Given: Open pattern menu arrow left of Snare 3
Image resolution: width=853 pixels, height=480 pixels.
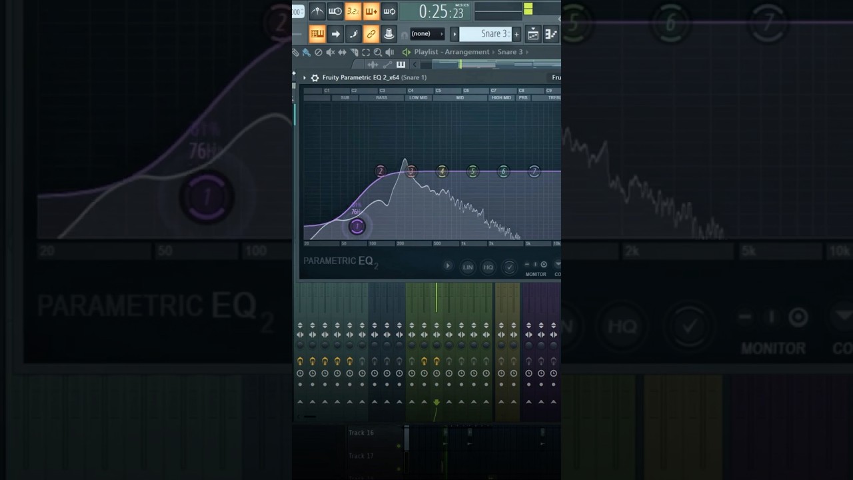Looking at the screenshot, I should click(x=455, y=34).
